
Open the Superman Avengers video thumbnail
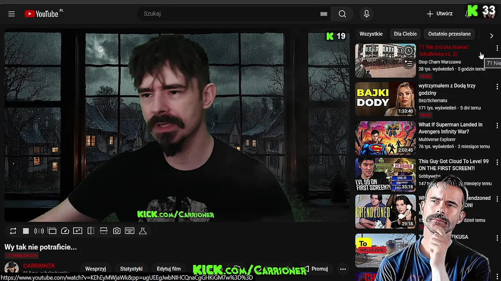click(386, 138)
